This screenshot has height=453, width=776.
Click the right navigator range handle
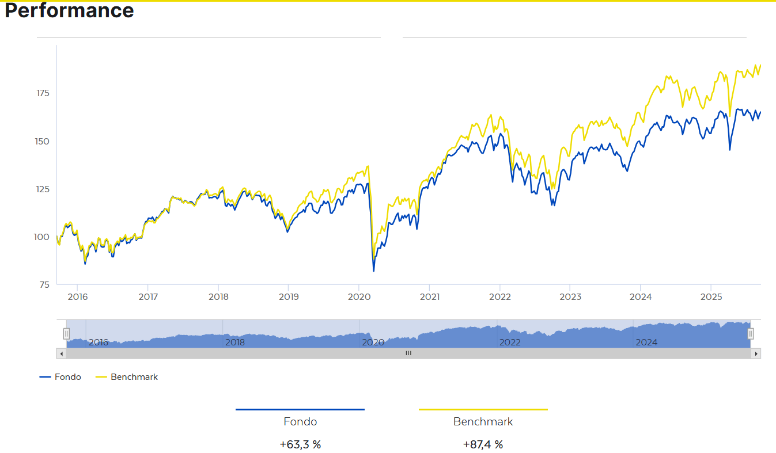751,333
